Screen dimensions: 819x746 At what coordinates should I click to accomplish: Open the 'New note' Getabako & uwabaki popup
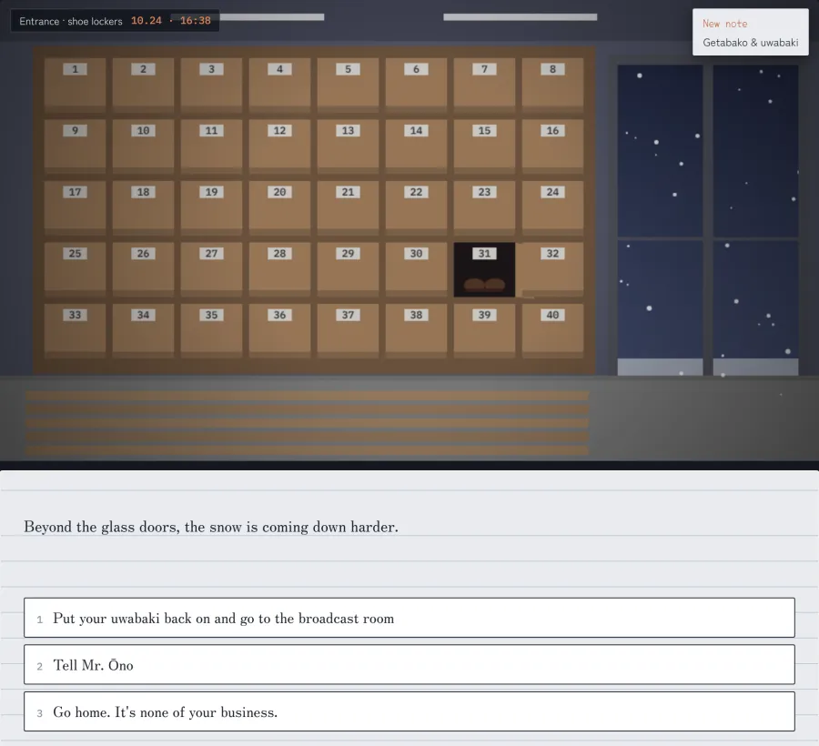[x=750, y=33]
